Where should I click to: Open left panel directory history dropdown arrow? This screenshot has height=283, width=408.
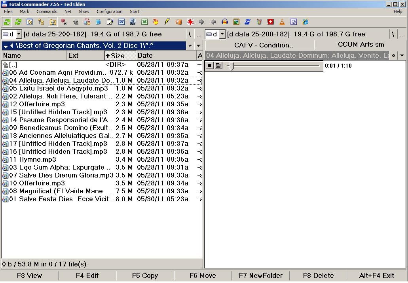199,46
